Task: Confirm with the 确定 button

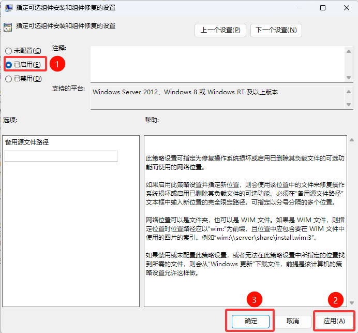Action: (x=251, y=321)
